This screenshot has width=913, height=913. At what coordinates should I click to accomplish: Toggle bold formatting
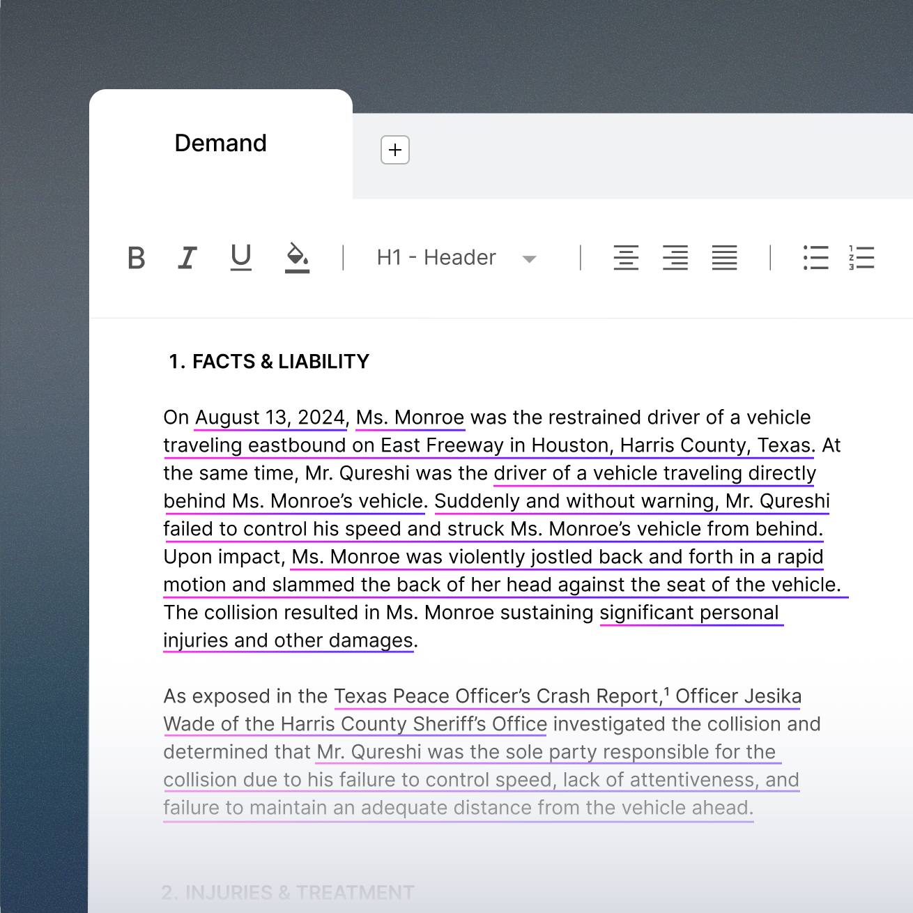[x=137, y=258]
